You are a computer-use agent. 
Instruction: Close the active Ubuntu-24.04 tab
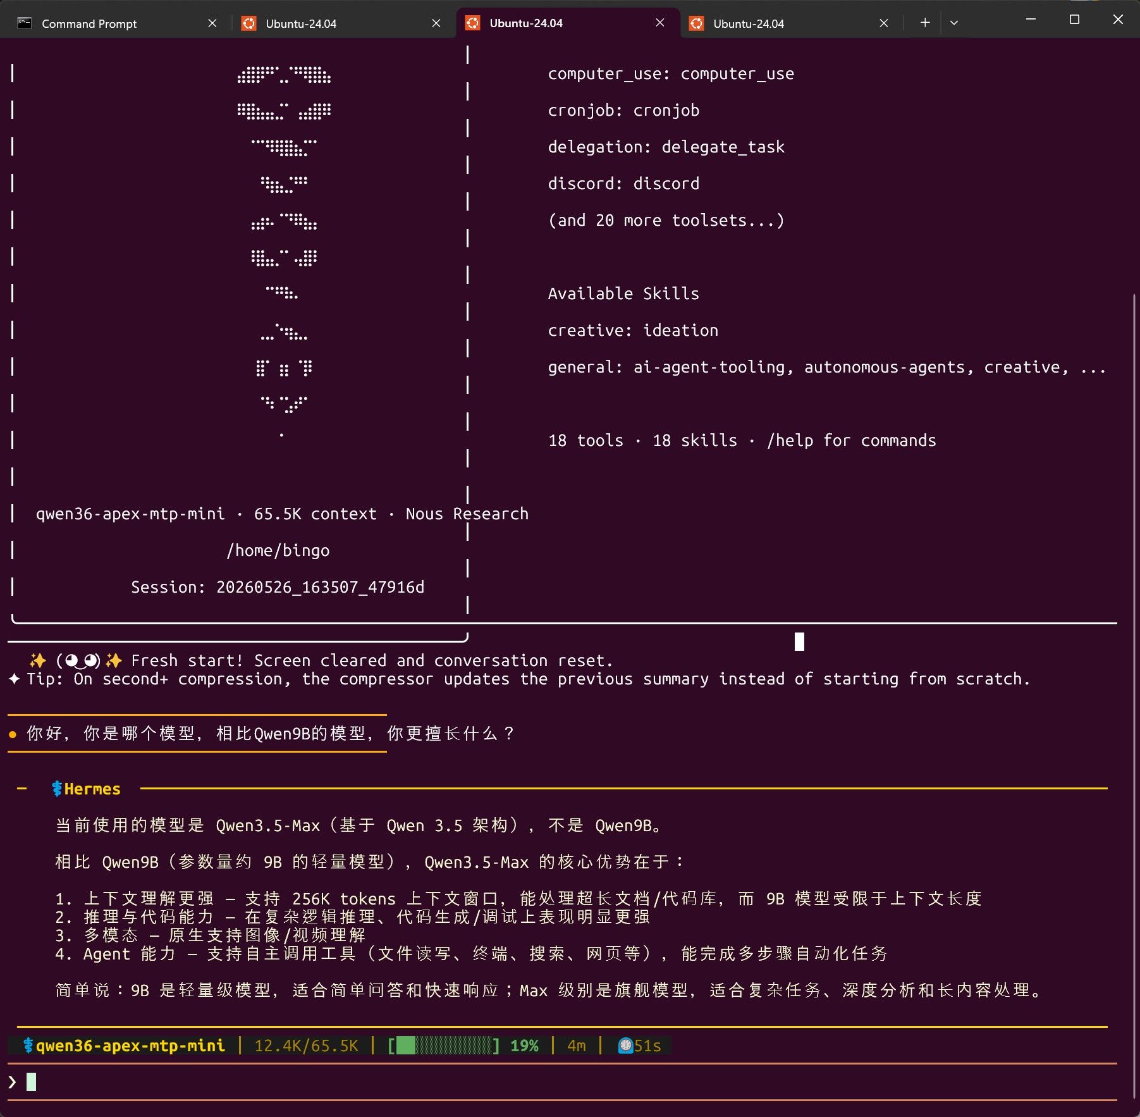pos(660,23)
